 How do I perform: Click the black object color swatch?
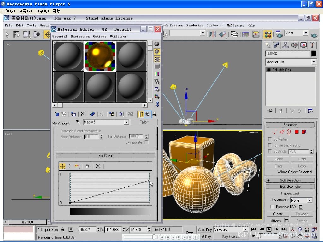[313, 54]
